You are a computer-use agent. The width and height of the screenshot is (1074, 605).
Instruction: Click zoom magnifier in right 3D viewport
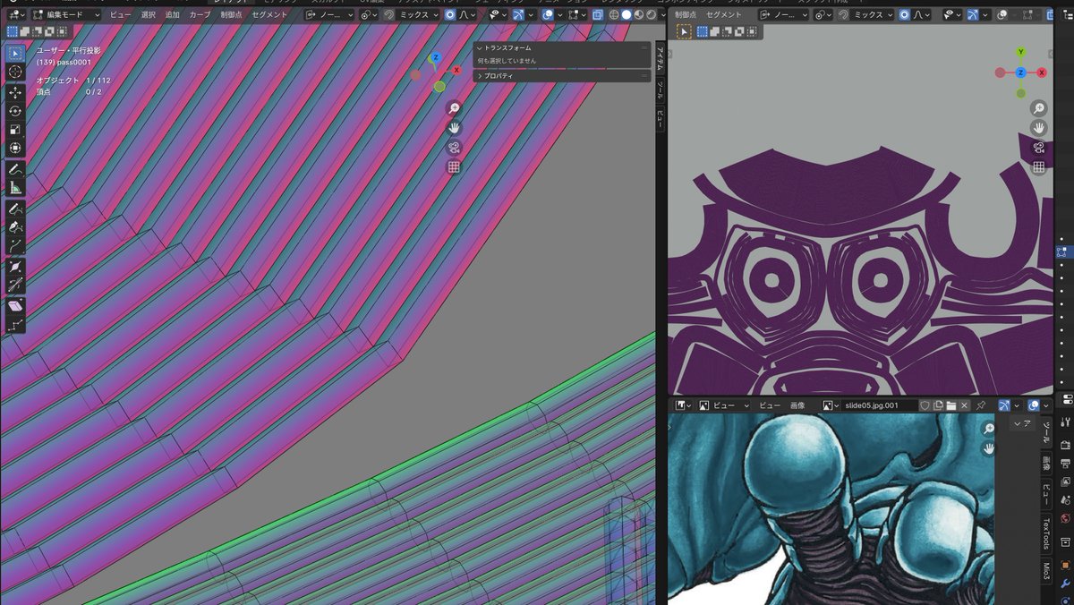point(1039,107)
